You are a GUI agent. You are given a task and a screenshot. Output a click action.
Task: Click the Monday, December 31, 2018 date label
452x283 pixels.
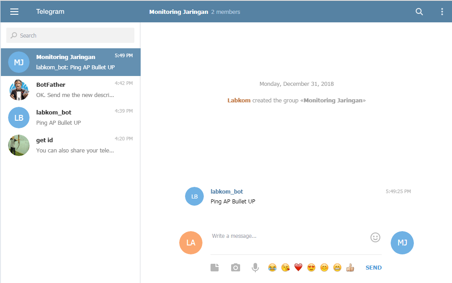point(297,84)
